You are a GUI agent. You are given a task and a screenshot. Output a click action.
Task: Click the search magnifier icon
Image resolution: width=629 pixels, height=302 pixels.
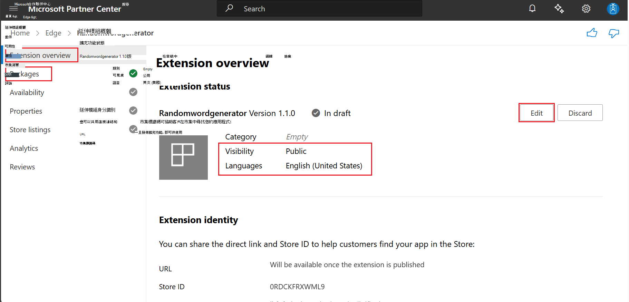(229, 8)
